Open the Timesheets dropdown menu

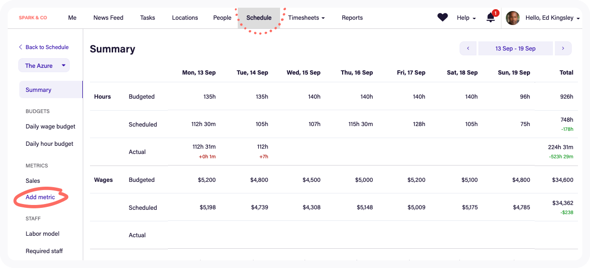click(x=306, y=18)
